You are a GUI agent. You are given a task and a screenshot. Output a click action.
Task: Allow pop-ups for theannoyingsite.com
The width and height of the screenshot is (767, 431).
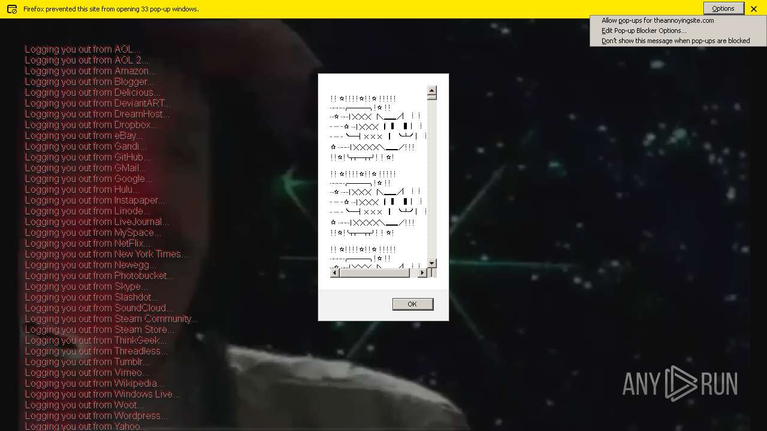[x=657, y=20]
